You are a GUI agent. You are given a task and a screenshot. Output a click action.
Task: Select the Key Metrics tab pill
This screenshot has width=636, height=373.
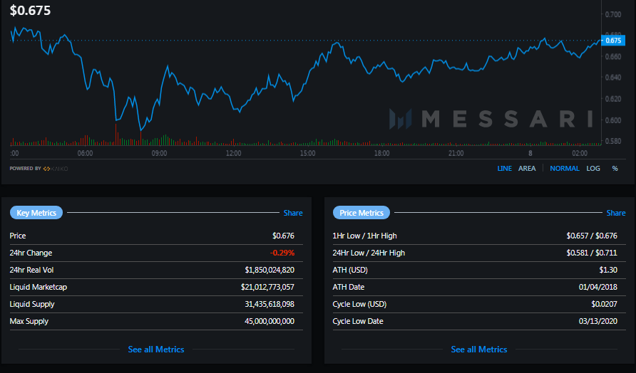(36, 213)
